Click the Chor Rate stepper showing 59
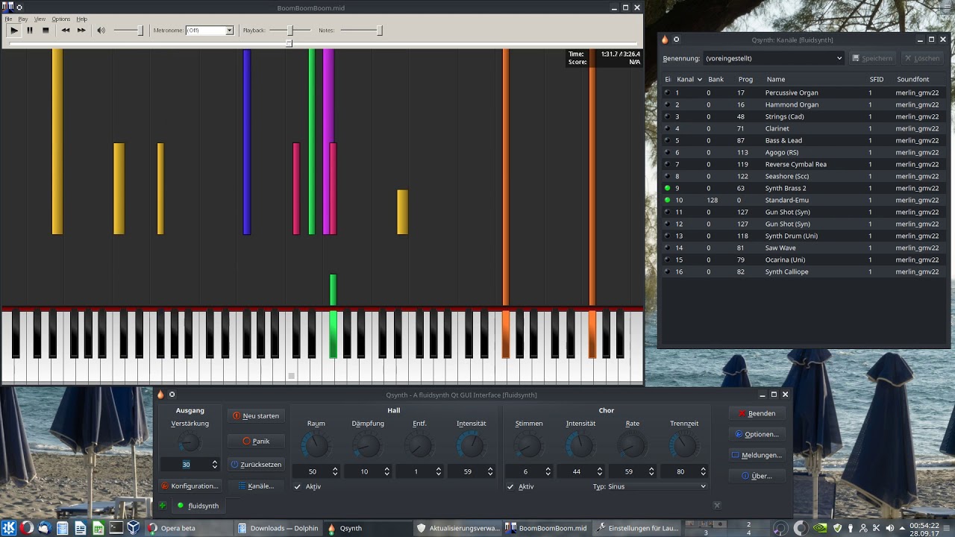Viewport: 955px width, 537px height. coord(632,471)
